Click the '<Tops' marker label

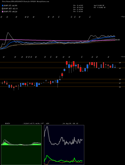pyautogui.click(x=123, y=17)
